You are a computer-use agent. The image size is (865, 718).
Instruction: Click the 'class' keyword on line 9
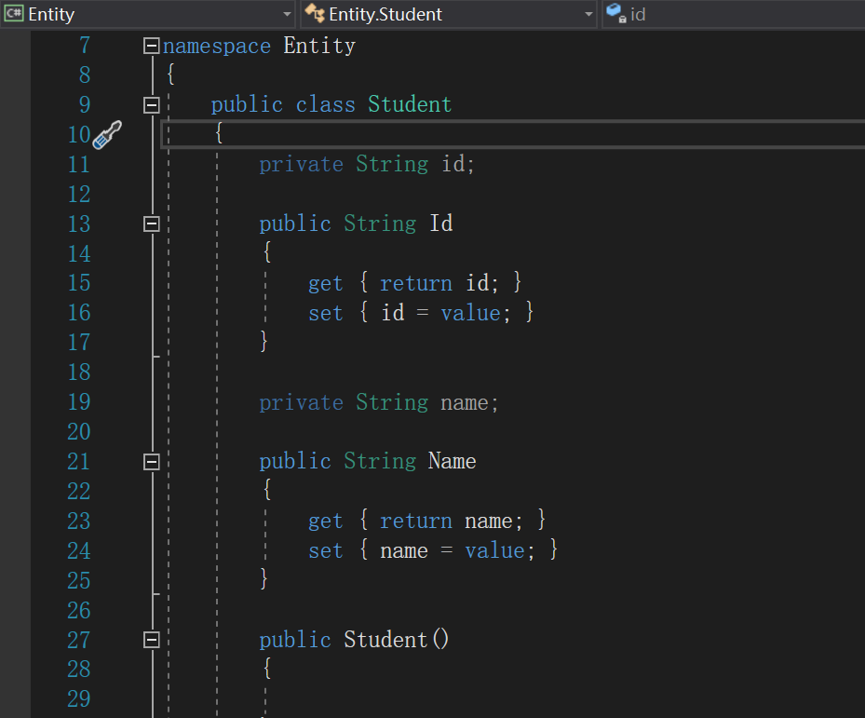(x=326, y=104)
